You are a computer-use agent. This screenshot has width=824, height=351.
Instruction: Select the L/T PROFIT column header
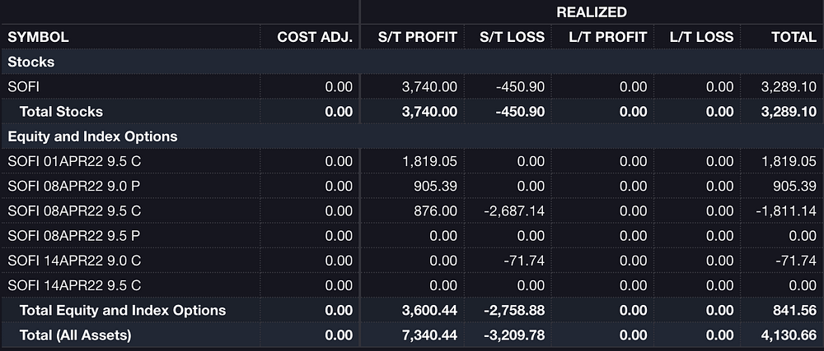(x=608, y=37)
